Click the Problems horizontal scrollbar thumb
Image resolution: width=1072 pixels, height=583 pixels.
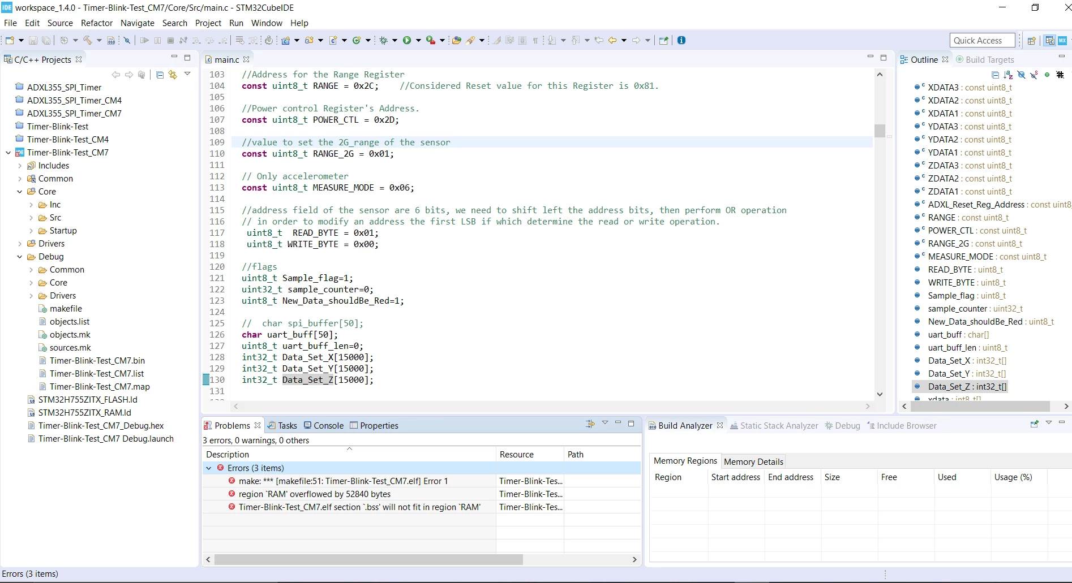click(x=368, y=560)
